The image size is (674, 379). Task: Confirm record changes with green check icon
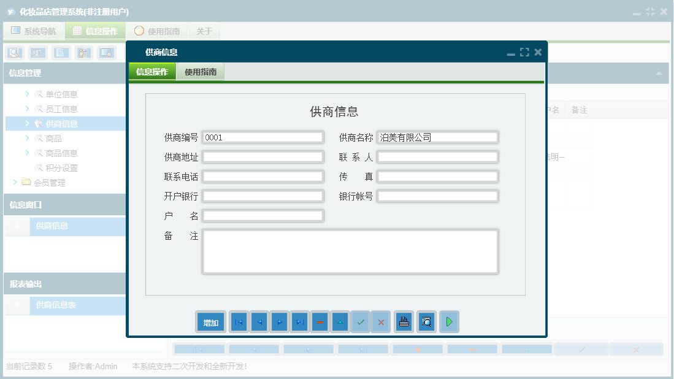(x=360, y=321)
